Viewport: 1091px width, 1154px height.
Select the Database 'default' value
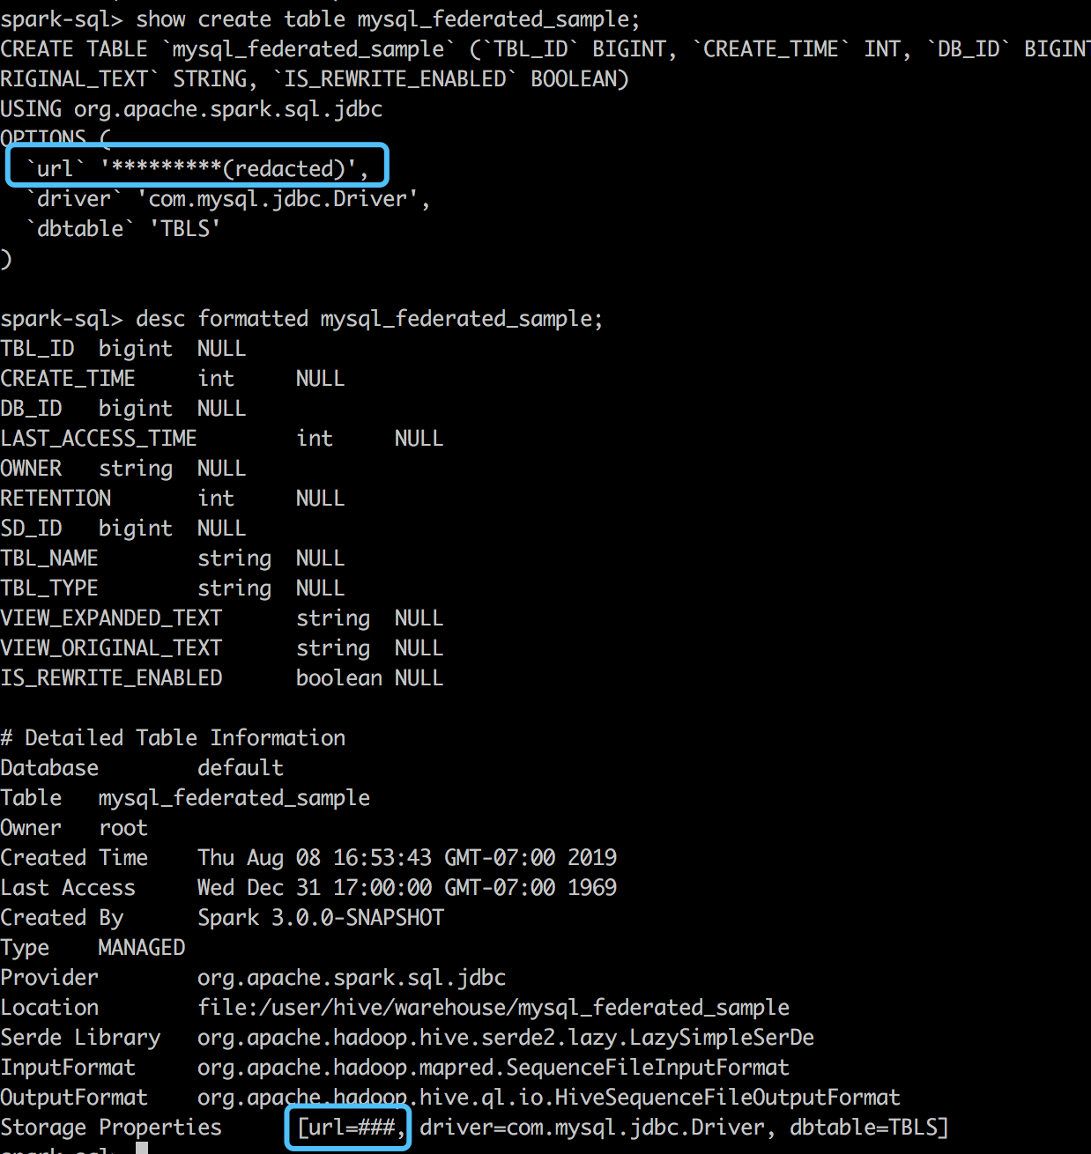click(241, 768)
